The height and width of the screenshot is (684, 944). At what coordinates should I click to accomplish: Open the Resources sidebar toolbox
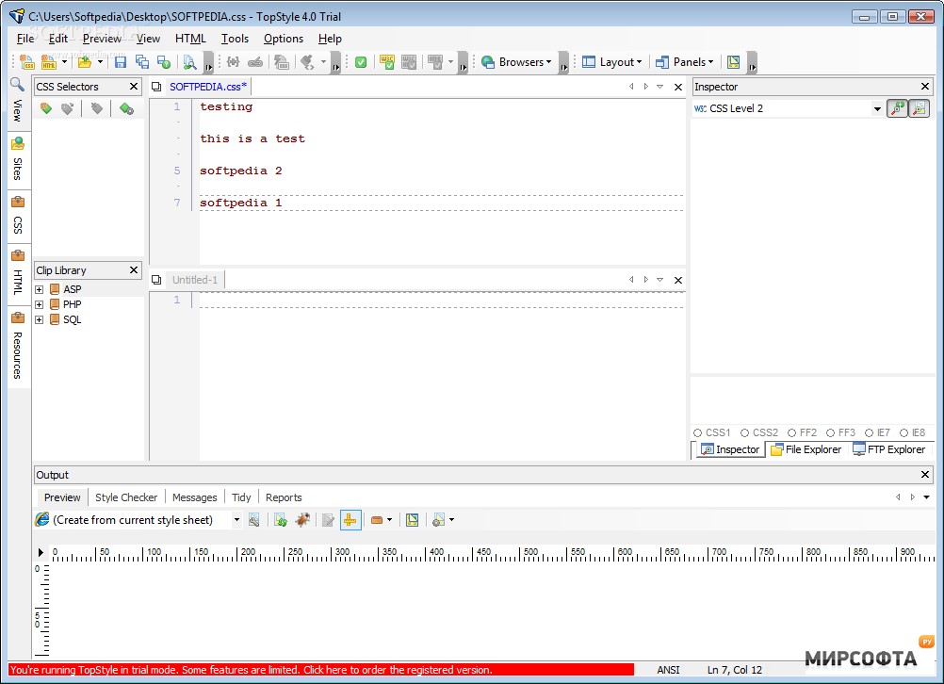18,346
